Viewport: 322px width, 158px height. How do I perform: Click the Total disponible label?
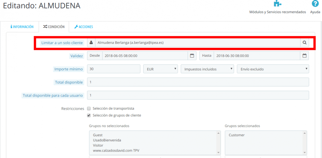[69, 83]
